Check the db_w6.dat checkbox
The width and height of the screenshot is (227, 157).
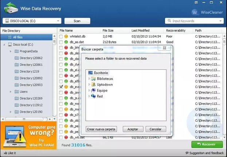(61, 137)
